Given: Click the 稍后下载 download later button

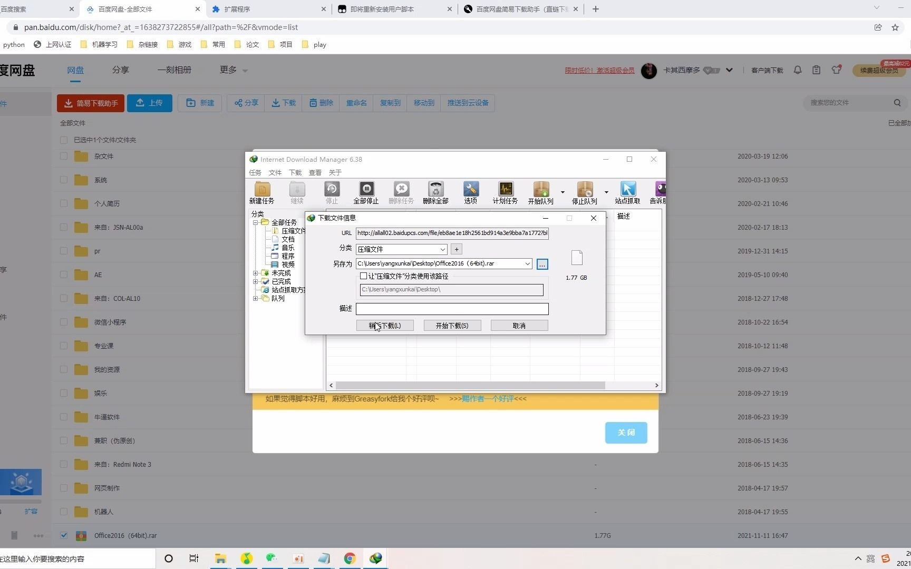Looking at the screenshot, I should click(385, 326).
